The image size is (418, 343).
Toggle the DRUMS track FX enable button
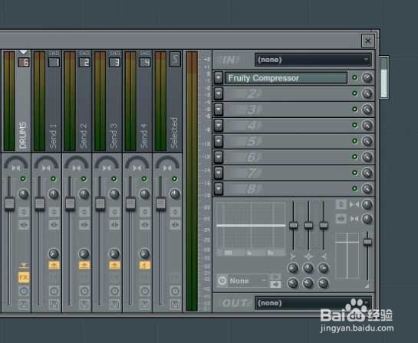coord(24,278)
